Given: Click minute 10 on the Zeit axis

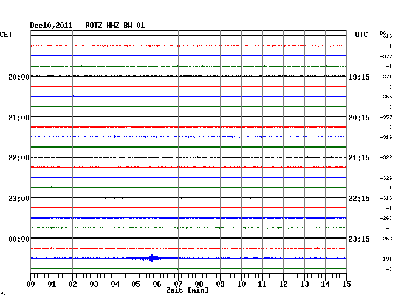Looking at the screenshot, I should tap(241, 284).
